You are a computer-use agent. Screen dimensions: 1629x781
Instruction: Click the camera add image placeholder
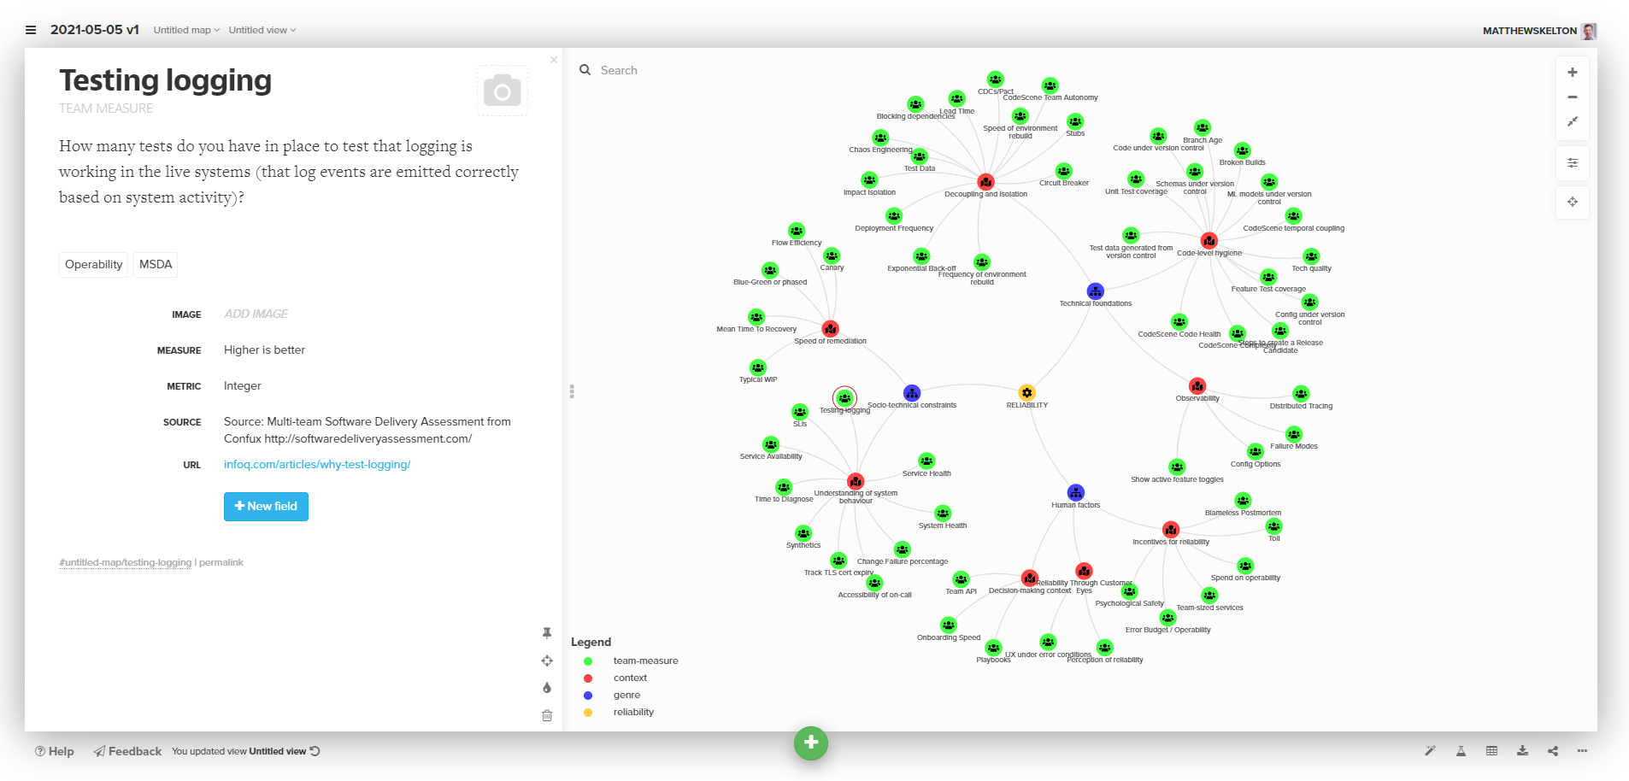pos(503,90)
